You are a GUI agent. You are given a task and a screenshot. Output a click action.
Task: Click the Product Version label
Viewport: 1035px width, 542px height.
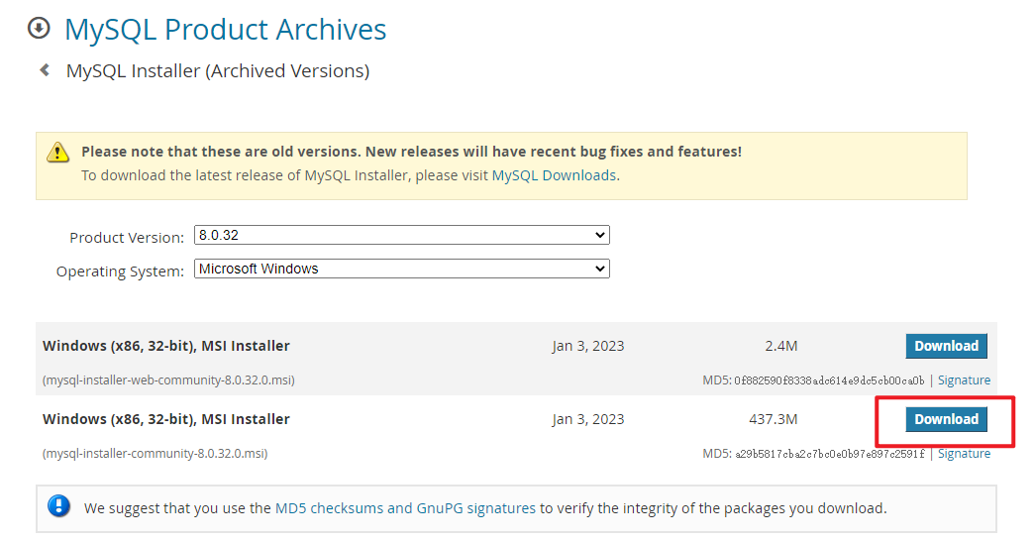point(126,238)
